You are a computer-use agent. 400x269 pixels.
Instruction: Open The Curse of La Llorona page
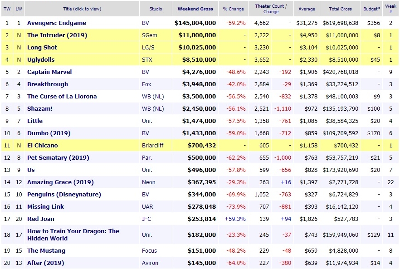pyautogui.click(x=62, y=97)
